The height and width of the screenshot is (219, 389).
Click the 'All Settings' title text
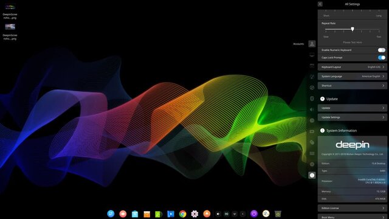[x=353, y=4]
